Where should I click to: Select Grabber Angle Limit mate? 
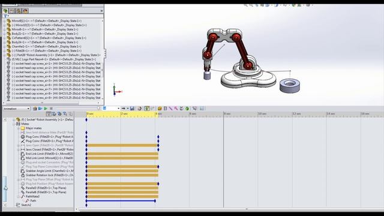click(49, 171)
